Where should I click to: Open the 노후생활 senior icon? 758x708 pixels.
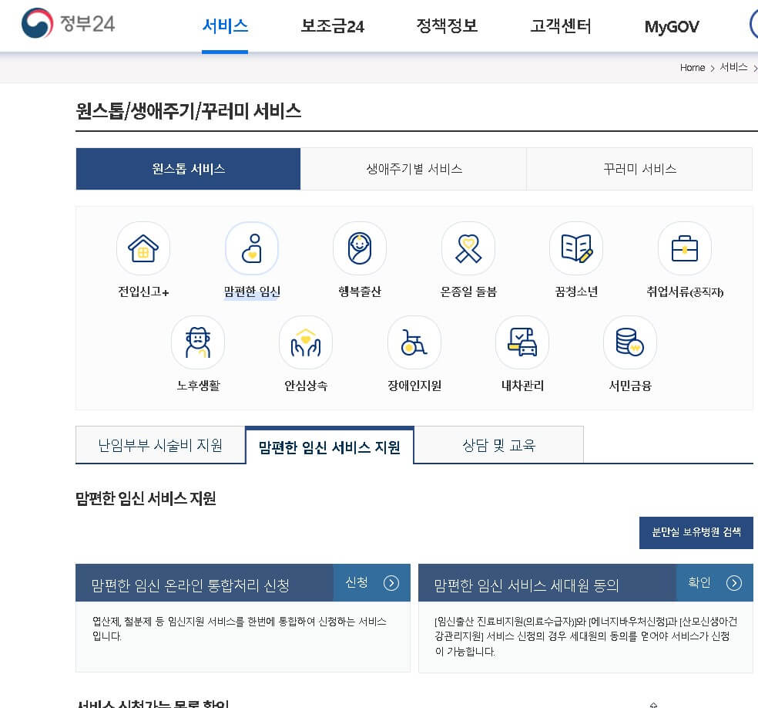pos(197,342)
